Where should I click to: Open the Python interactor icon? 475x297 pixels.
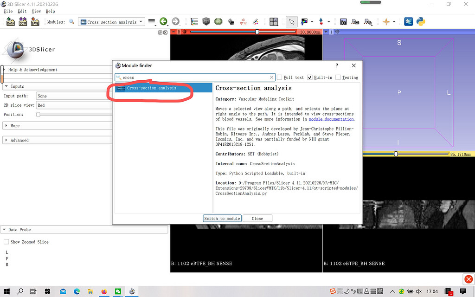point(420,21)
